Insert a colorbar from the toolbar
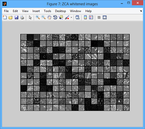Image resolution: width=145 pixels, height=129 pixels. [x=85, y=17]
